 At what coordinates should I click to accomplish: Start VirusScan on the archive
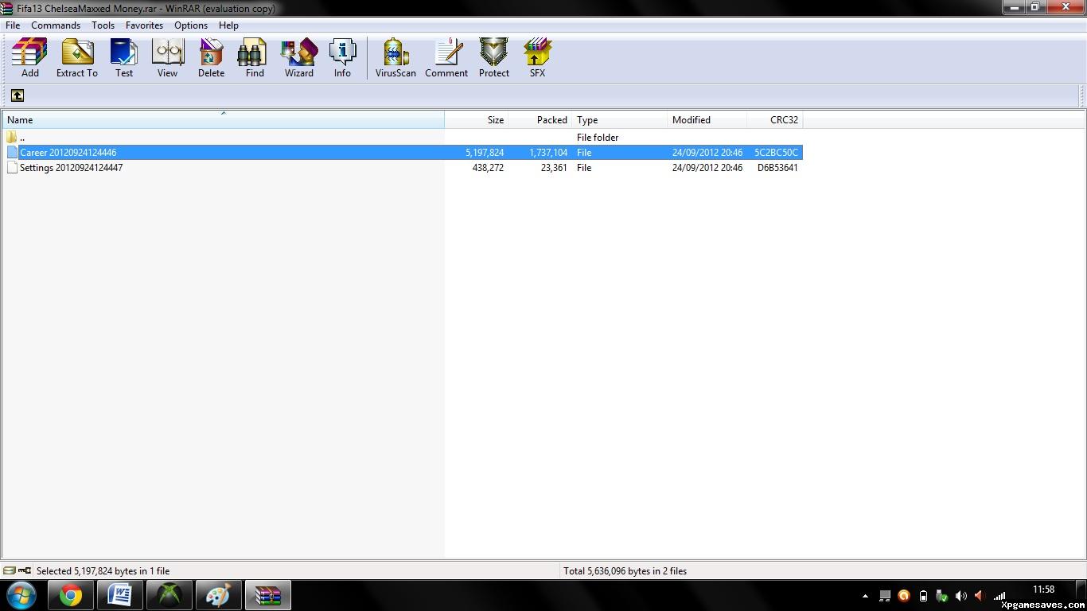click(x=395, y=58)
